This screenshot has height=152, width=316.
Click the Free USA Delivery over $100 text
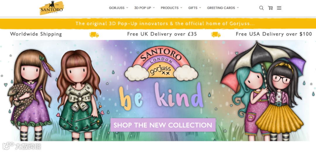point(274,34)
